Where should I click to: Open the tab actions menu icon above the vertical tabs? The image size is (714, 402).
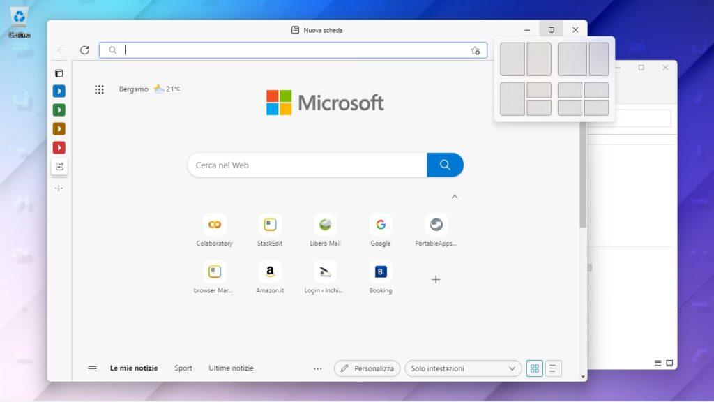59,73
